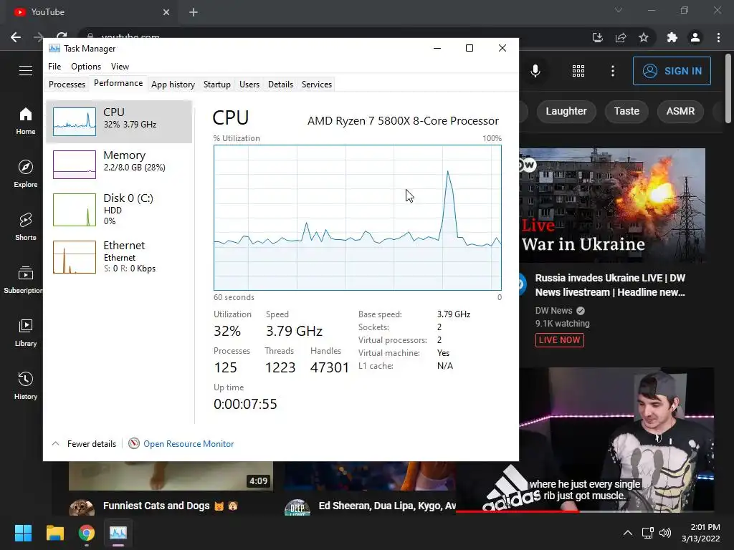
Task: Show hidden system tray icons
Action: pos(628,533)
